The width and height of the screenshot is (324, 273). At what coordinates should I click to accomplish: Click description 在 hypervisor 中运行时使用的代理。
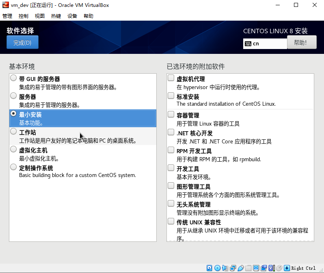click(218, 87)
